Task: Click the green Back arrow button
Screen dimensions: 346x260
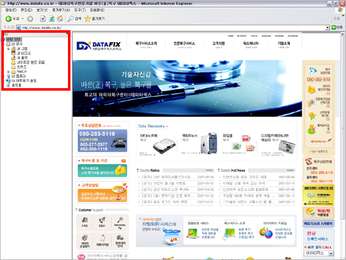Action: (8, 19)
